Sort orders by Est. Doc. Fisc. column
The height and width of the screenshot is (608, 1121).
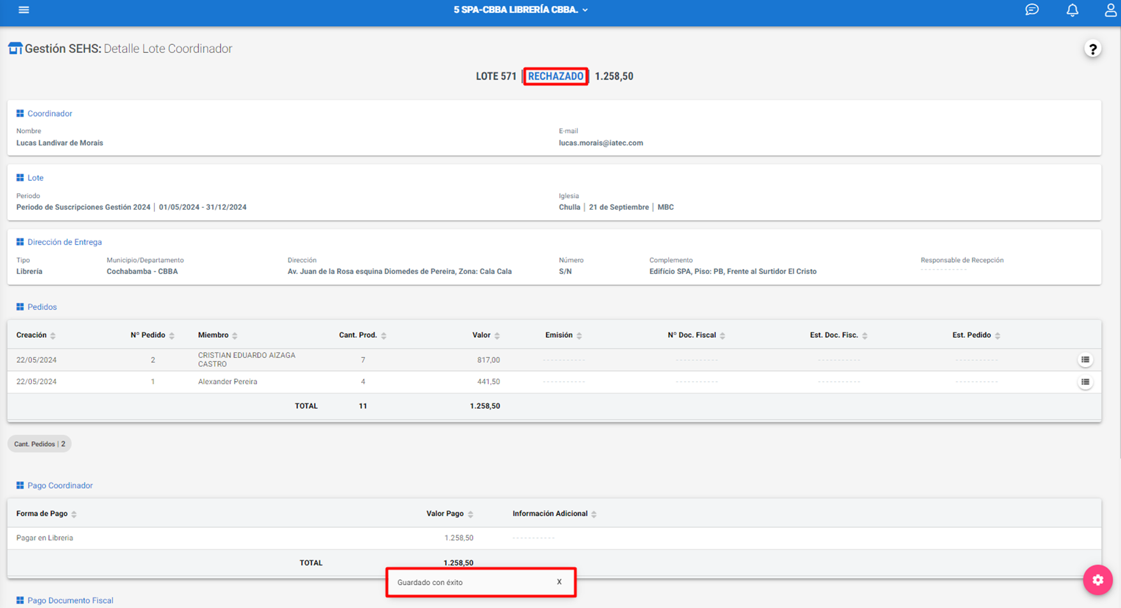pos(838,335)
